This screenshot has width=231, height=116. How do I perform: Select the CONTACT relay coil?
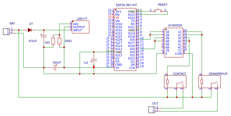pos(167,82)
